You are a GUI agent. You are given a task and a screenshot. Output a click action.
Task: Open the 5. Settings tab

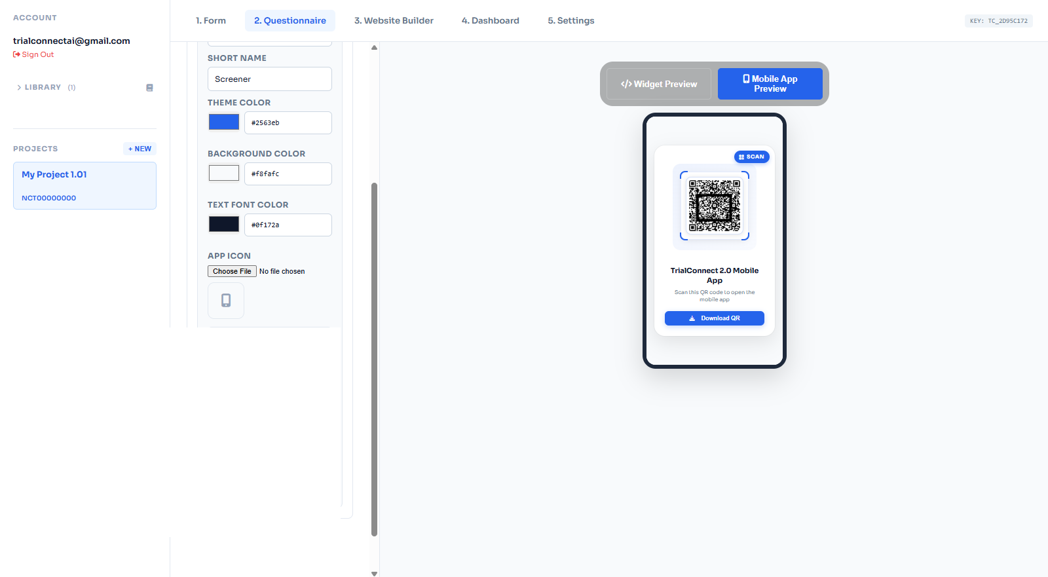(x=571, y=21)
